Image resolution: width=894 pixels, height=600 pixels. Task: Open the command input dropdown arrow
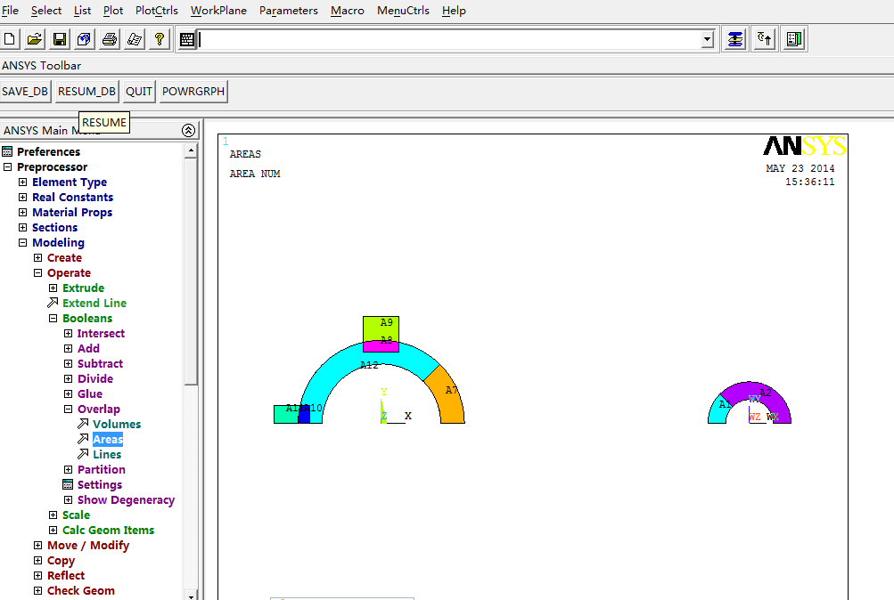tap(707, 39)
